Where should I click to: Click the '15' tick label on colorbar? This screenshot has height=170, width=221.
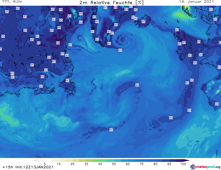coord(58,164)
